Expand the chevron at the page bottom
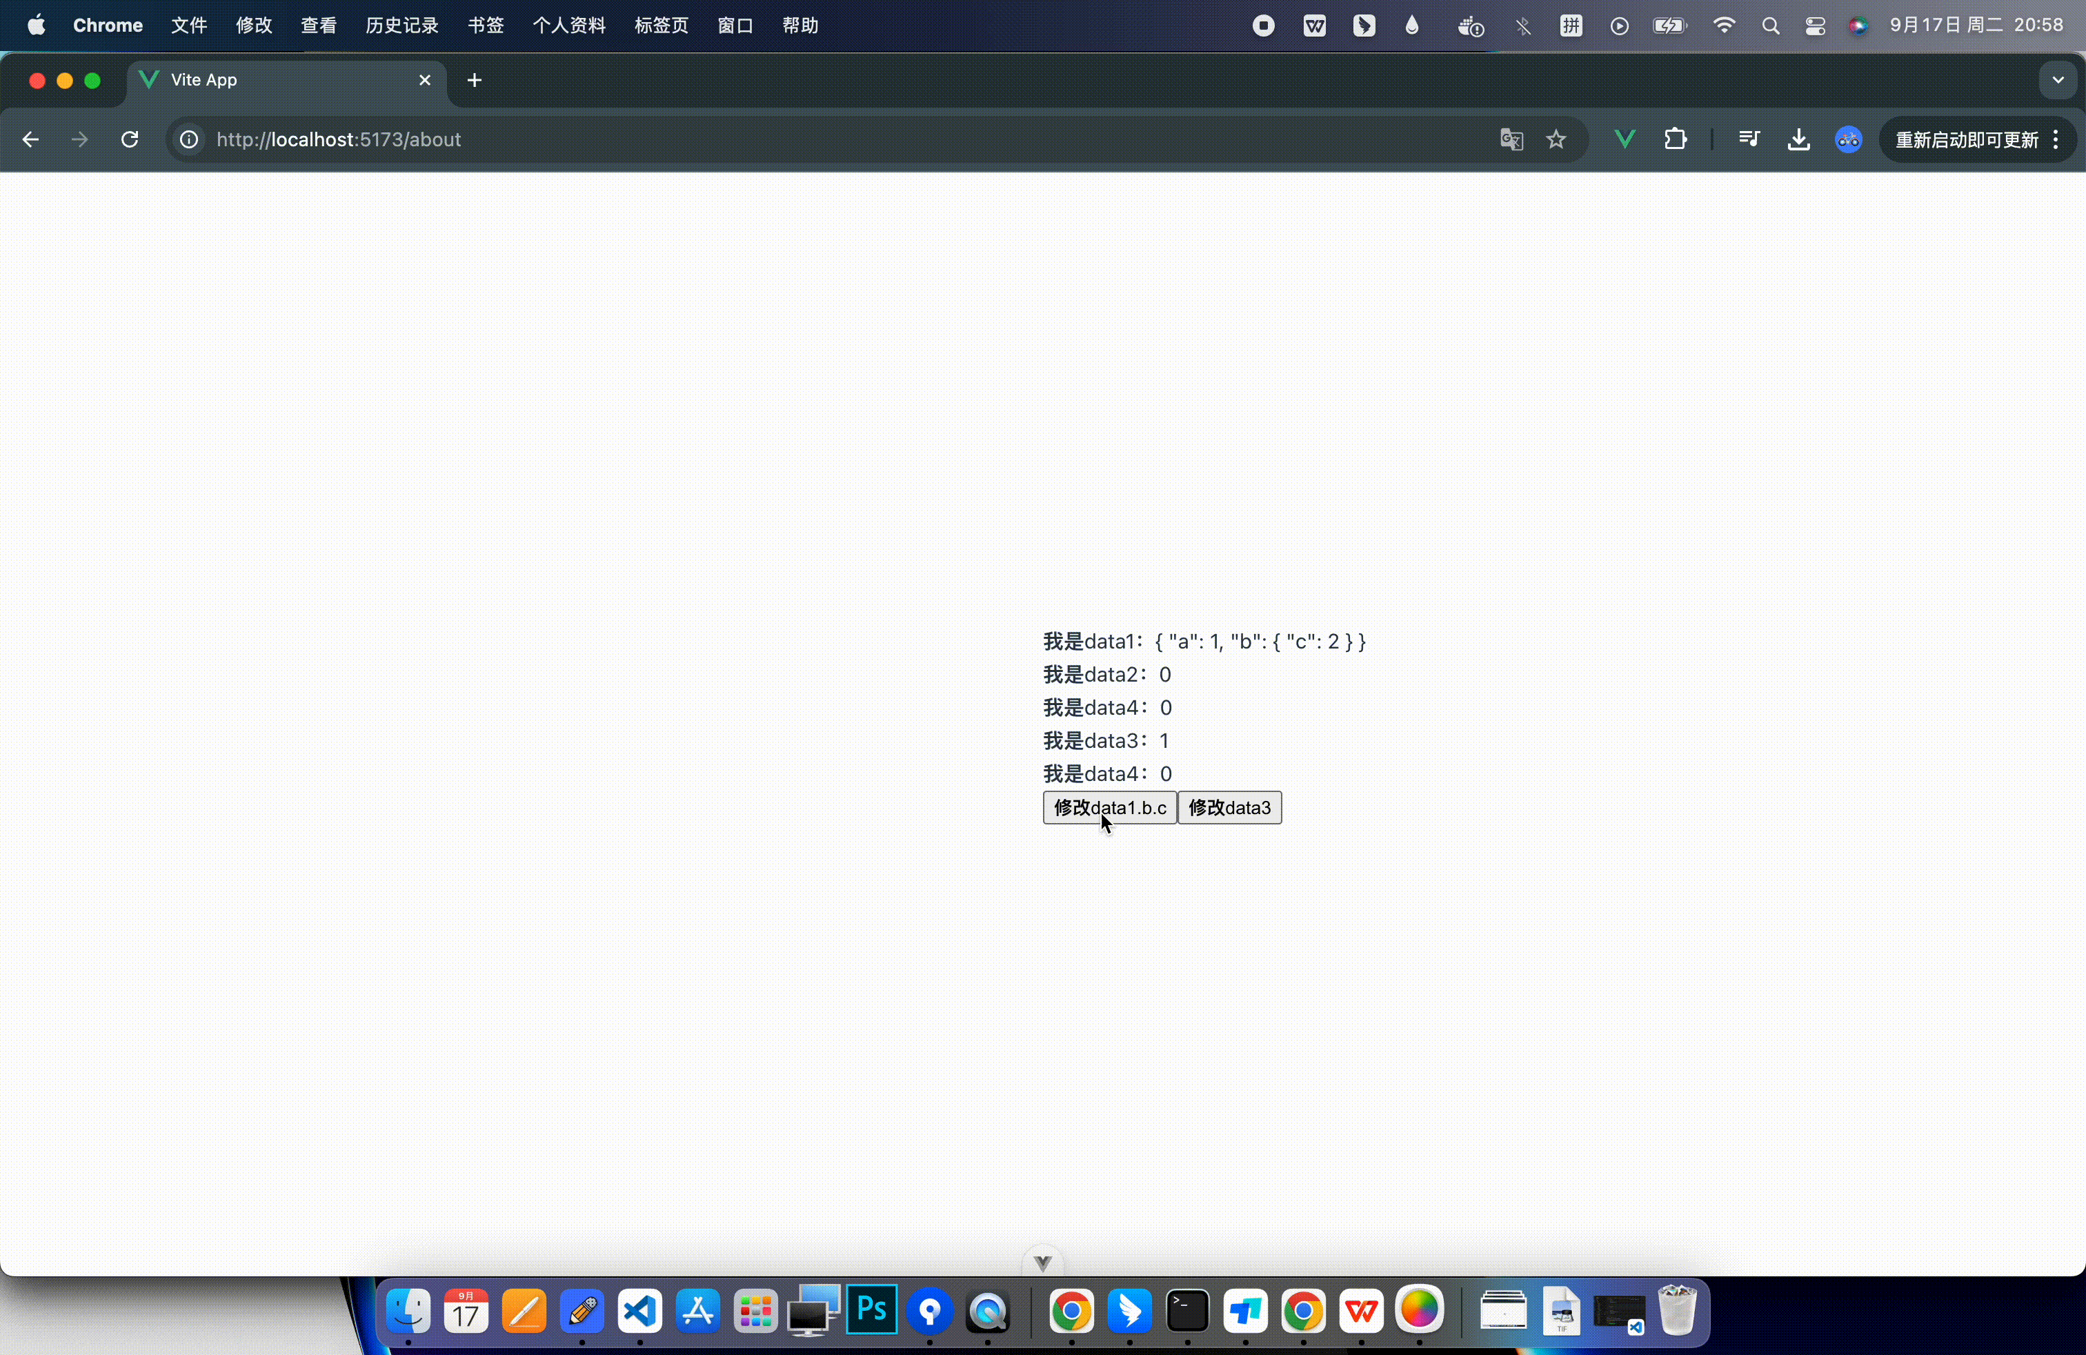Viewport: 2086px width, 1355px height. click(x=1042, y=1262)
